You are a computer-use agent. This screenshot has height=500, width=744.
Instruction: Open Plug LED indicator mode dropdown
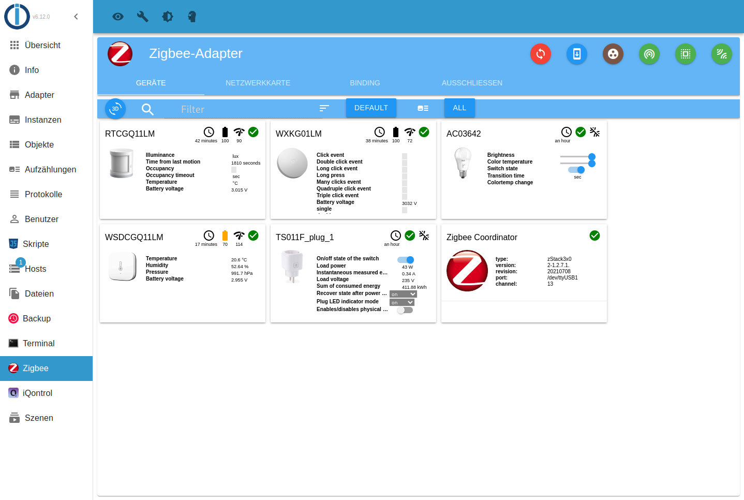(402, 302)
